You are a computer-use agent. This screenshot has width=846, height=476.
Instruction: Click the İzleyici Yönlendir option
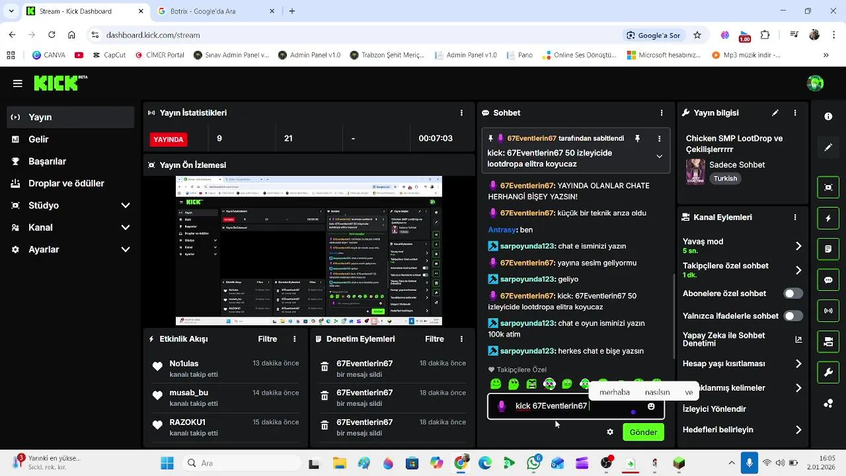[714, 409]
